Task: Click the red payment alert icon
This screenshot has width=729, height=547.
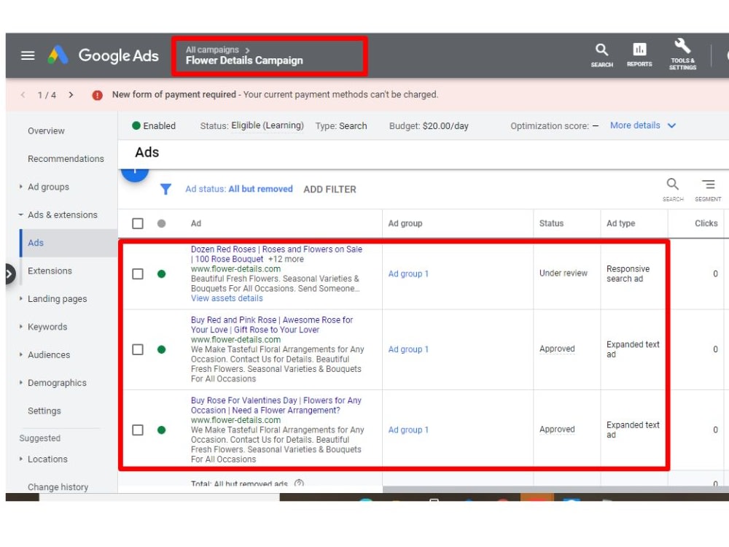Action: [97, 96]
